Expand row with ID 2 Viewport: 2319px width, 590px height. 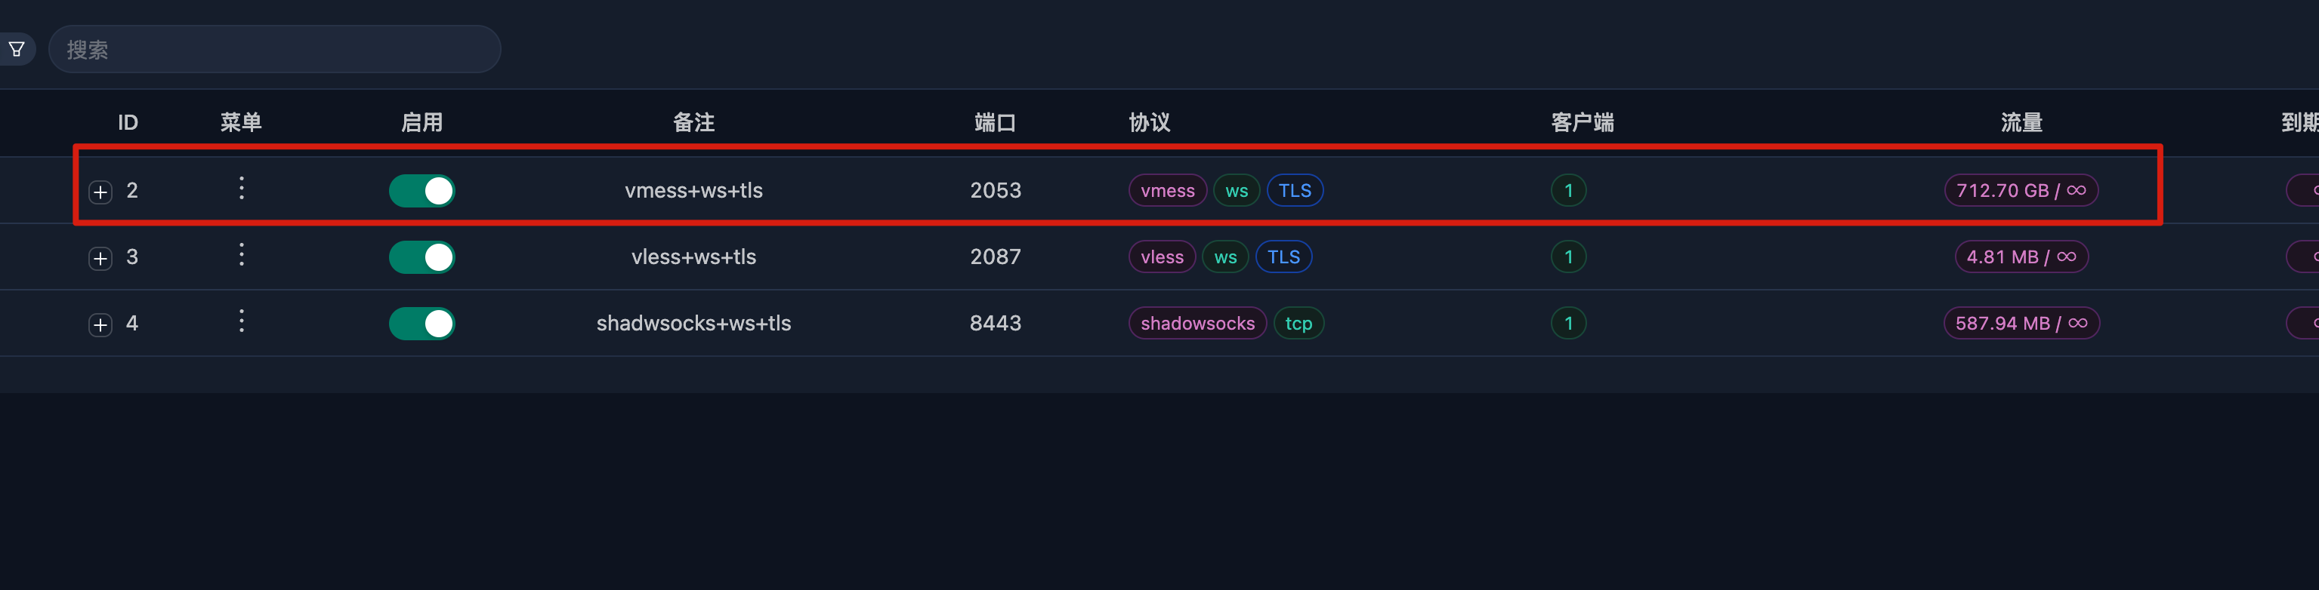click(100, 192)
